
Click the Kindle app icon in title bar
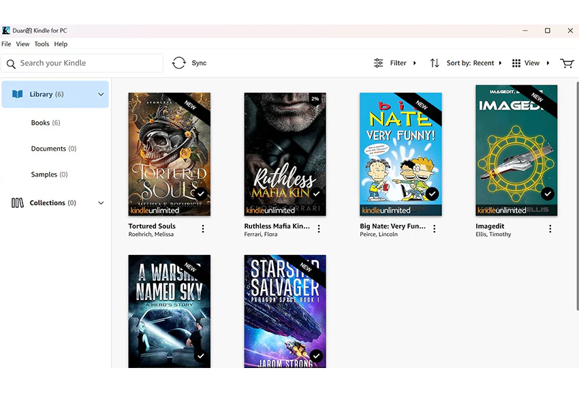pyautogui.click(x=6, y=30)
